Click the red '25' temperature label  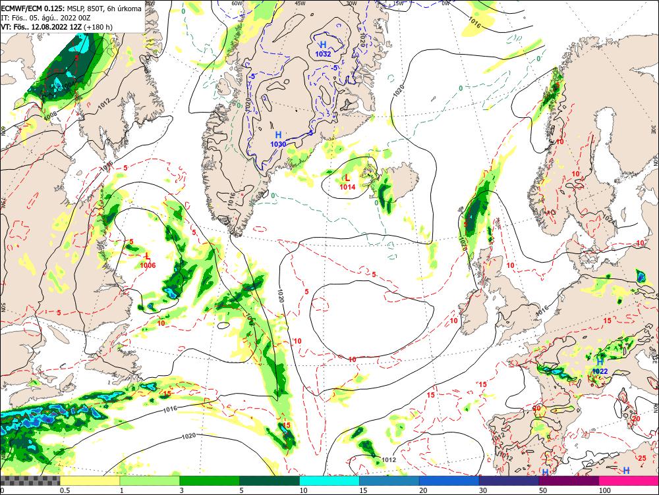642,458
